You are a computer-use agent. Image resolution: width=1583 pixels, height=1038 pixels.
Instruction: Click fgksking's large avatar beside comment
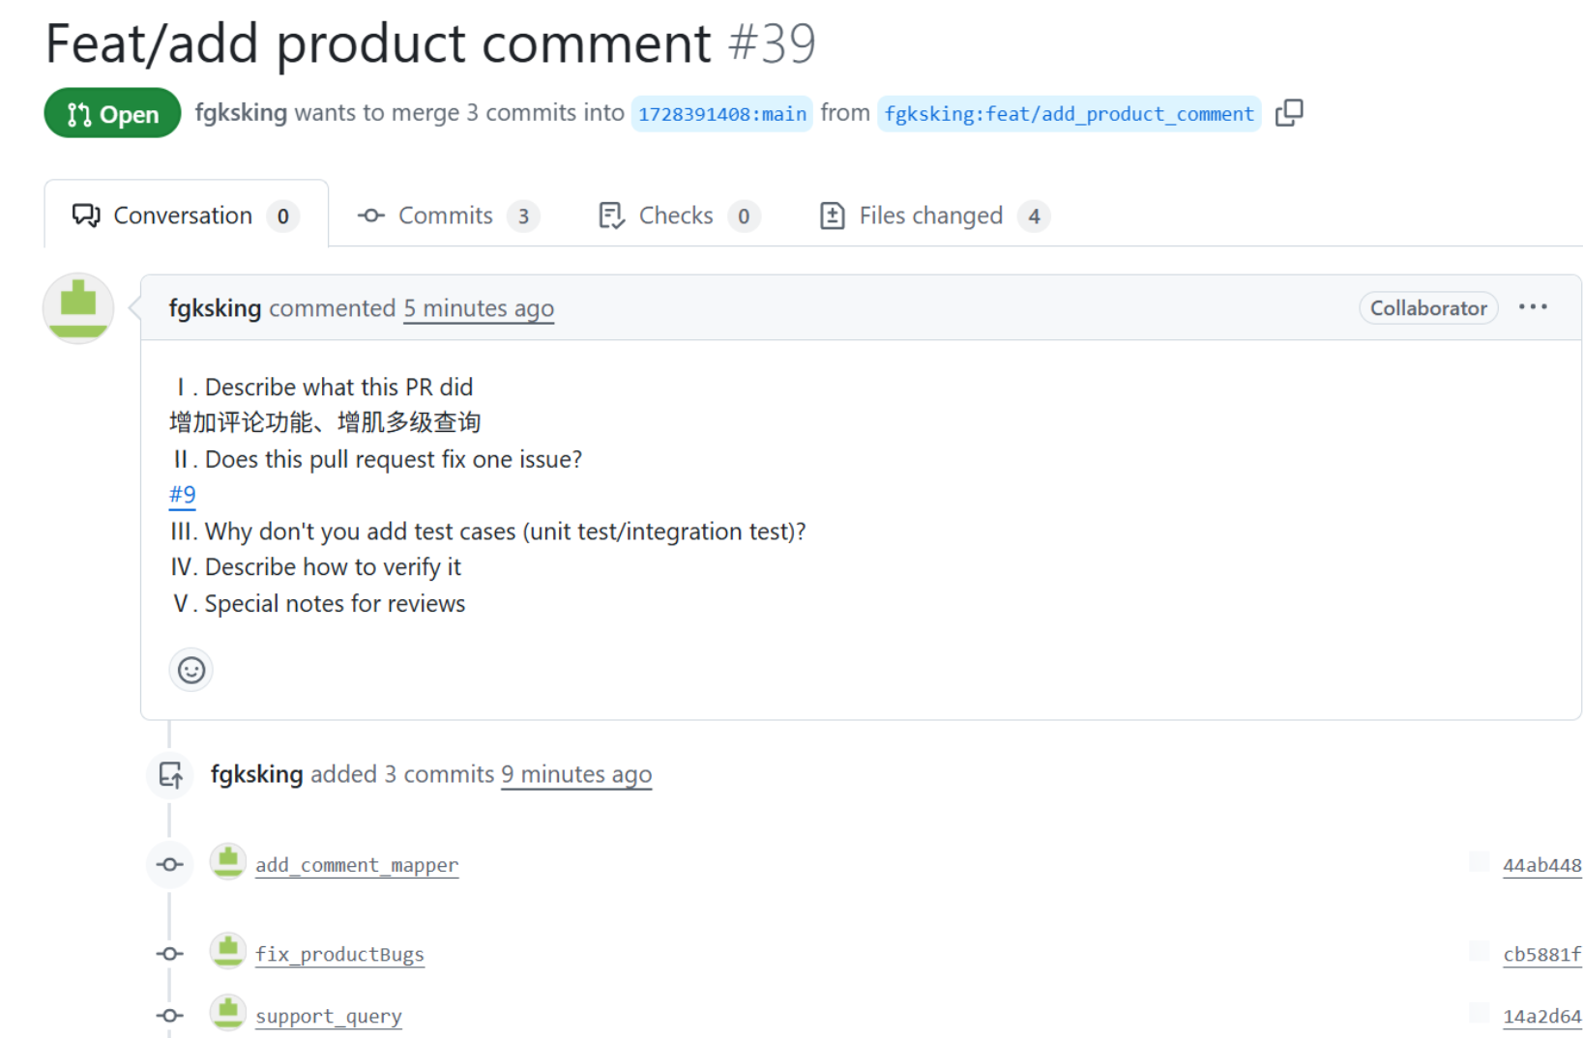(x=78, y=308)
